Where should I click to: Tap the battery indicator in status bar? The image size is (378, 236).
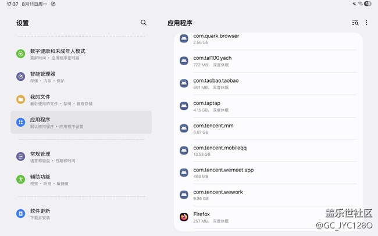pos(368,3)
